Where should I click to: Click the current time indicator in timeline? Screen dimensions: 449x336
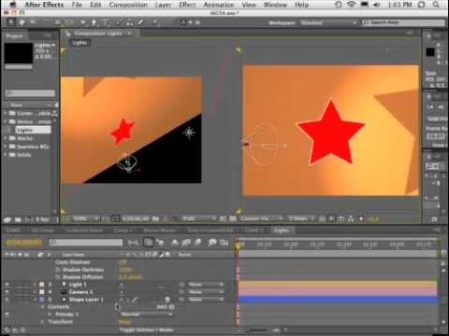click(x=238, y=245)
